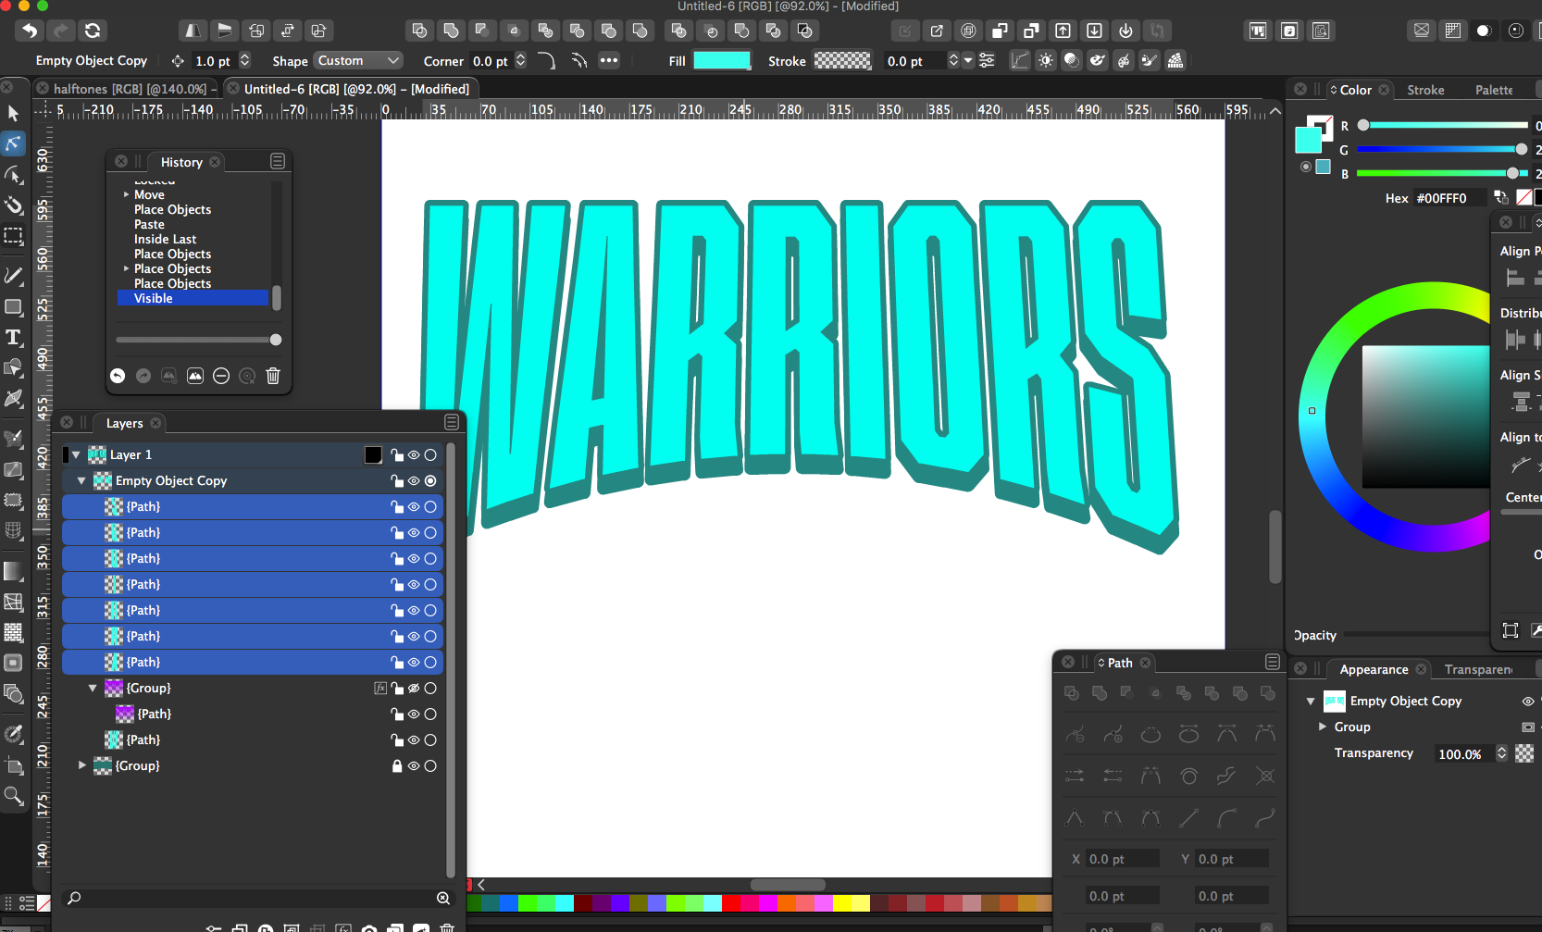Click the Fill color swatch in toolbar

721,61
